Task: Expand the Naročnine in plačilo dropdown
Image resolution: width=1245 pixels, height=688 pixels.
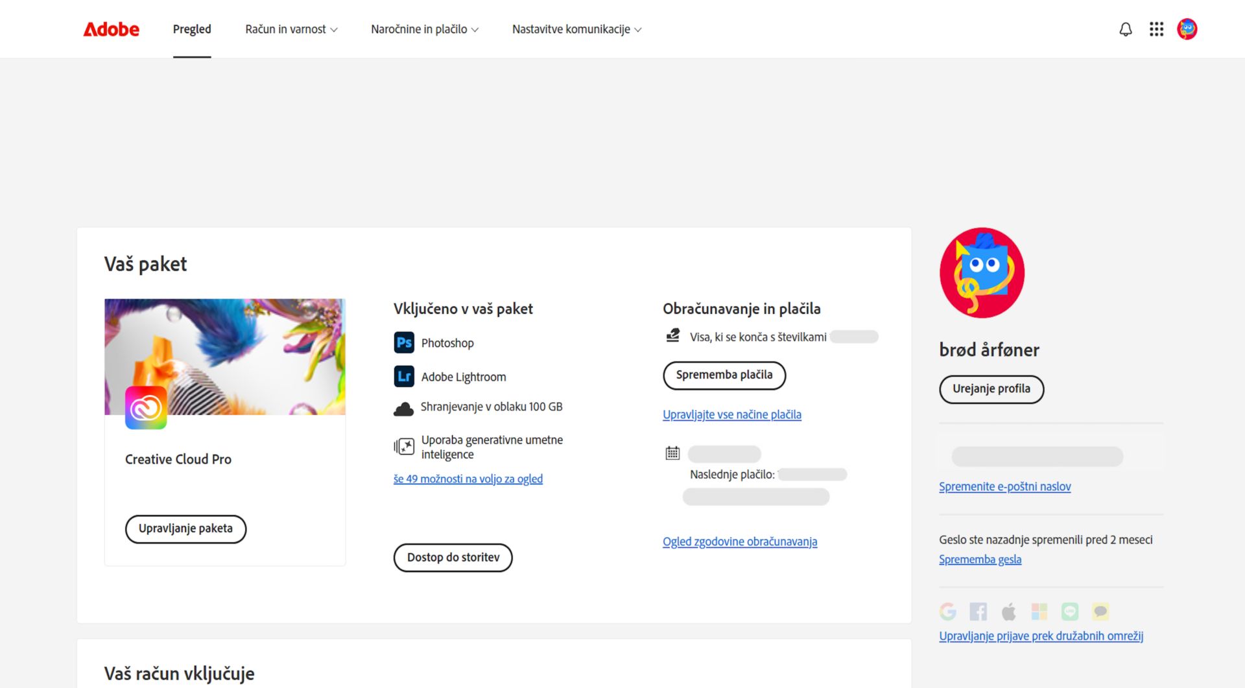Action: pos(425,29)
